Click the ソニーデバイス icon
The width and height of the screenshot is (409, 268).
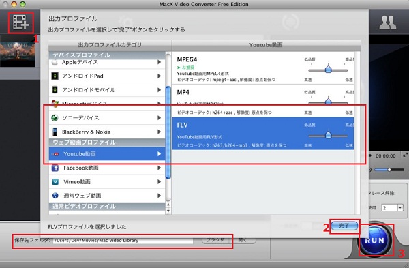coord(55,118)
